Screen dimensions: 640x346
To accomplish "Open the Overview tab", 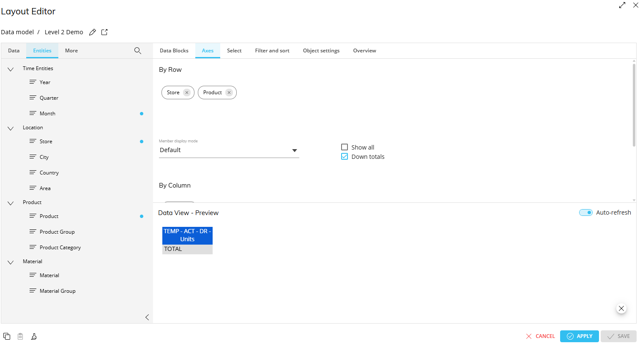I will 364,51.
